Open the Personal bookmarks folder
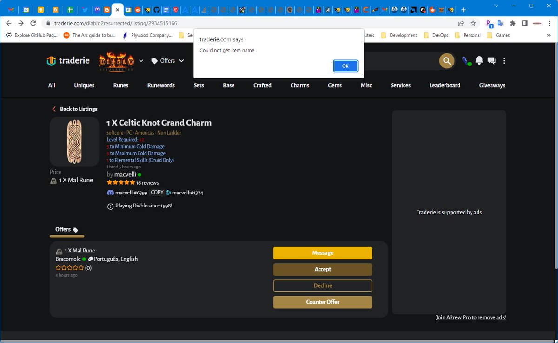This screenshot has height=343, width=558. coord(467,35)
